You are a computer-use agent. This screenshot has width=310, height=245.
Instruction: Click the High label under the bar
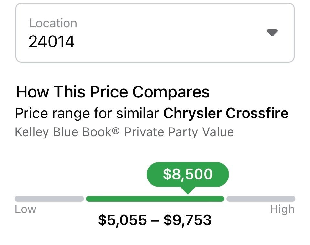click(x=283, y=209)
